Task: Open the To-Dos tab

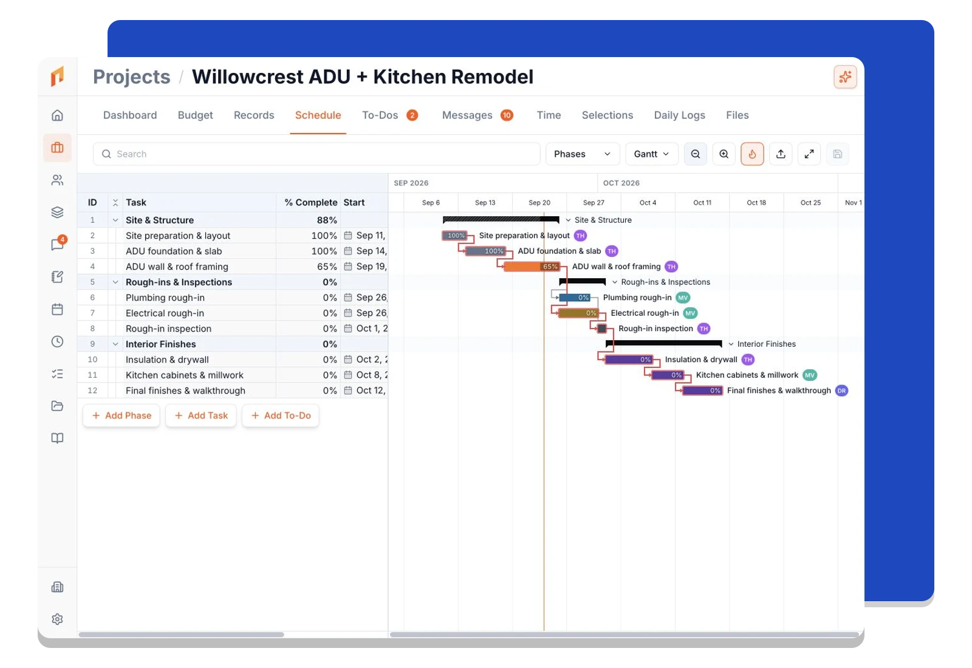Action: [x=390, y=115]
